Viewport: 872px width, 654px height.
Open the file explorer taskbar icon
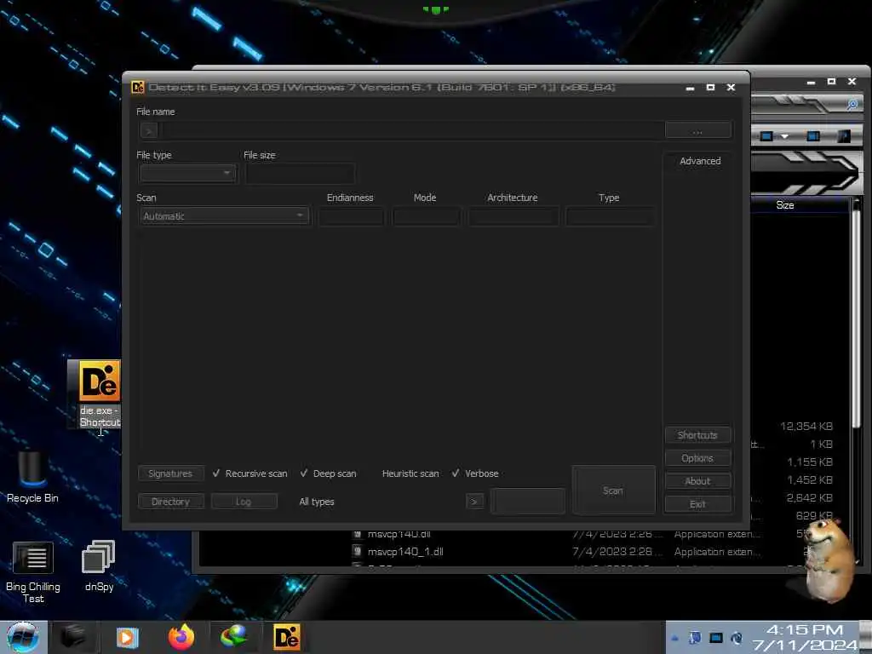pos(73,637)
